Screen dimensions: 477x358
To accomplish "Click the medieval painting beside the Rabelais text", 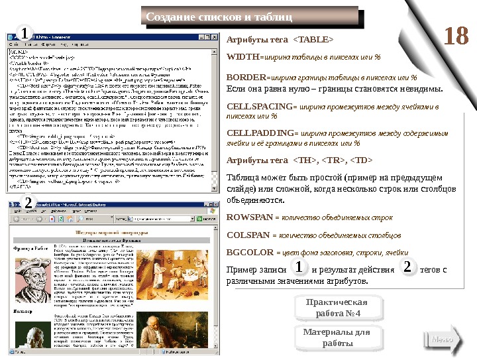I will 172,274.
